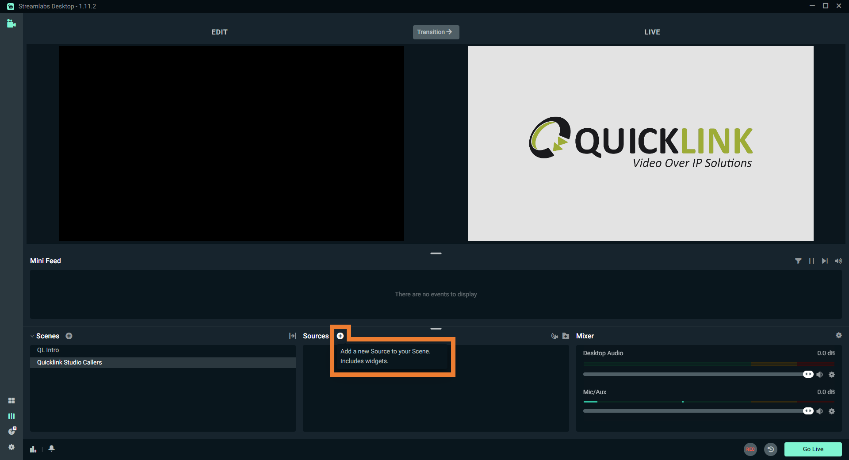Click the EDIT preview display
This screenshot has width=849, height=460.
click(x=231, y=143)
